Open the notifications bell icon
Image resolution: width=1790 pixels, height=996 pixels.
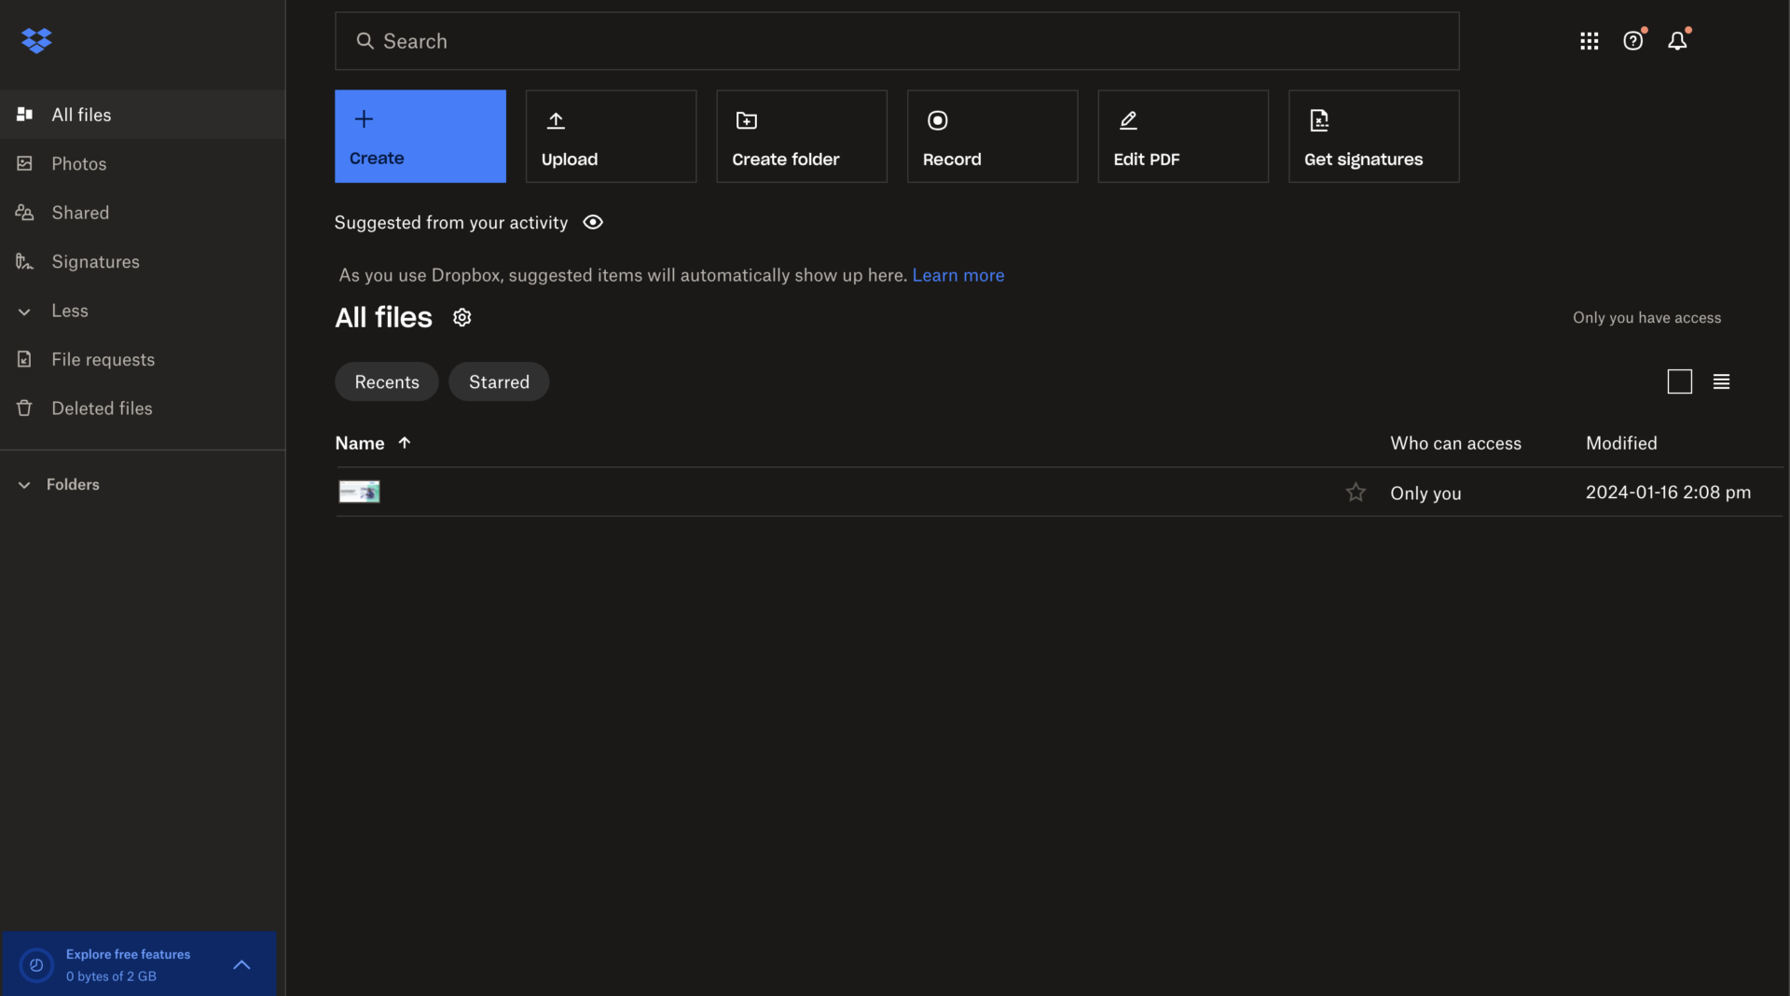click(1677, 41)
